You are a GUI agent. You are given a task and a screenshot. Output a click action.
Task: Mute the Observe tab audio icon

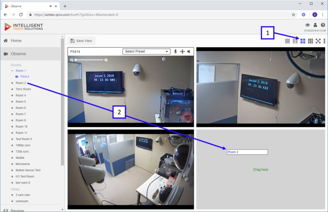[x=50, y=6]
